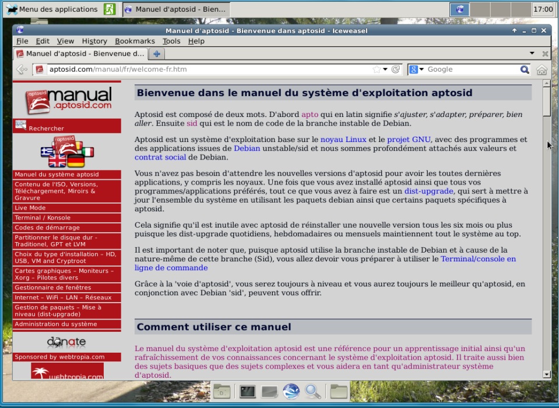559x408 pixels.
Task: Click the Rechercher search icon in the sidebar
Action: click(x=20, y=125)
